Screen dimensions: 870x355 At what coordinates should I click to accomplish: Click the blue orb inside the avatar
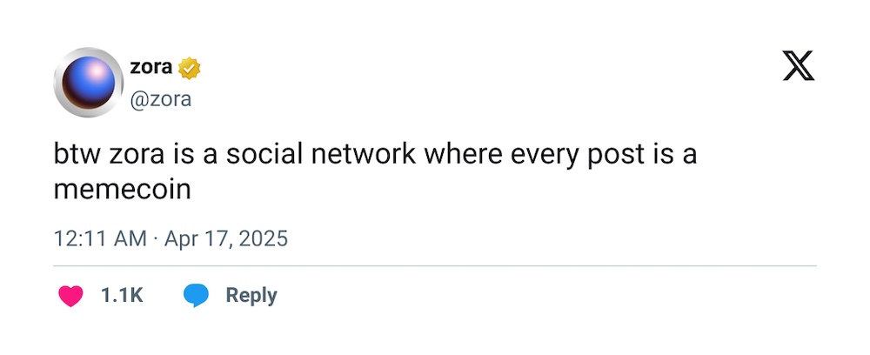click(x=88, y=82)
